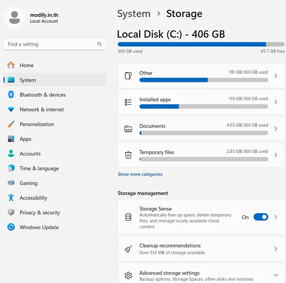Image resolution: width=286 pixels, height=283 pixels.
Task: Click the Windows Update refresh icon
Action: tap(11, 227)
